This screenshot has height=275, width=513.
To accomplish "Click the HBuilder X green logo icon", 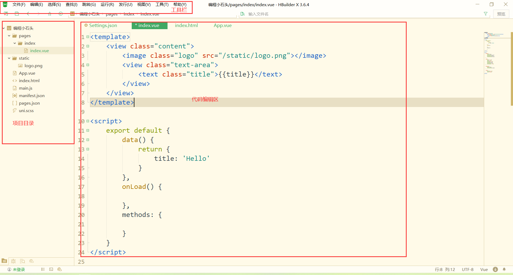I will pyautogui.click(x=5, y=5).
